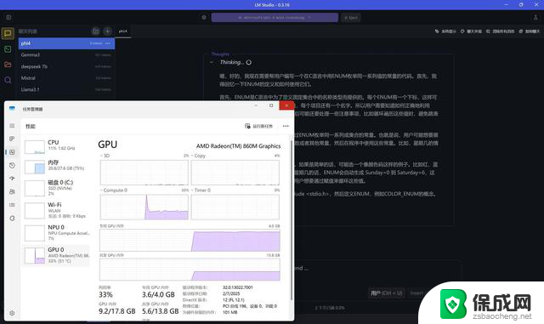Click the 5.6/13.8 GB shared memory value
The height and width of the screenshot is (324, 544).
pos(161,311)
